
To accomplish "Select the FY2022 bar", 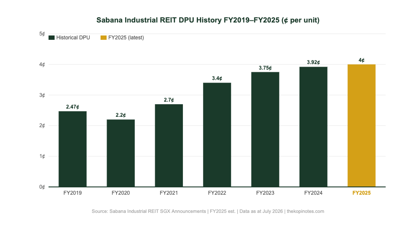I will (217, 135).
